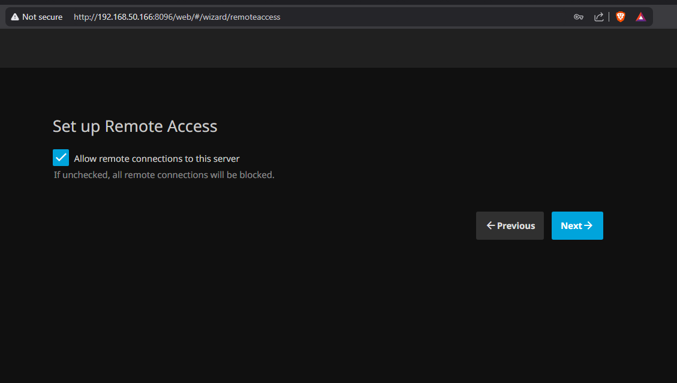Click the "Not secure" text in address bar
This screenshot has height=383, width=677.
43,17
